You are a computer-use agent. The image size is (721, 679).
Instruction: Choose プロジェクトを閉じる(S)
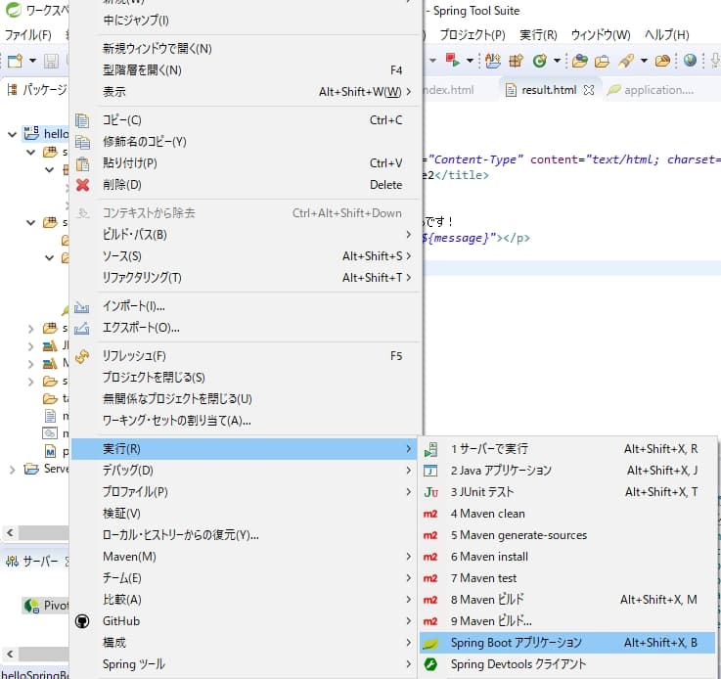pos(245,377)
